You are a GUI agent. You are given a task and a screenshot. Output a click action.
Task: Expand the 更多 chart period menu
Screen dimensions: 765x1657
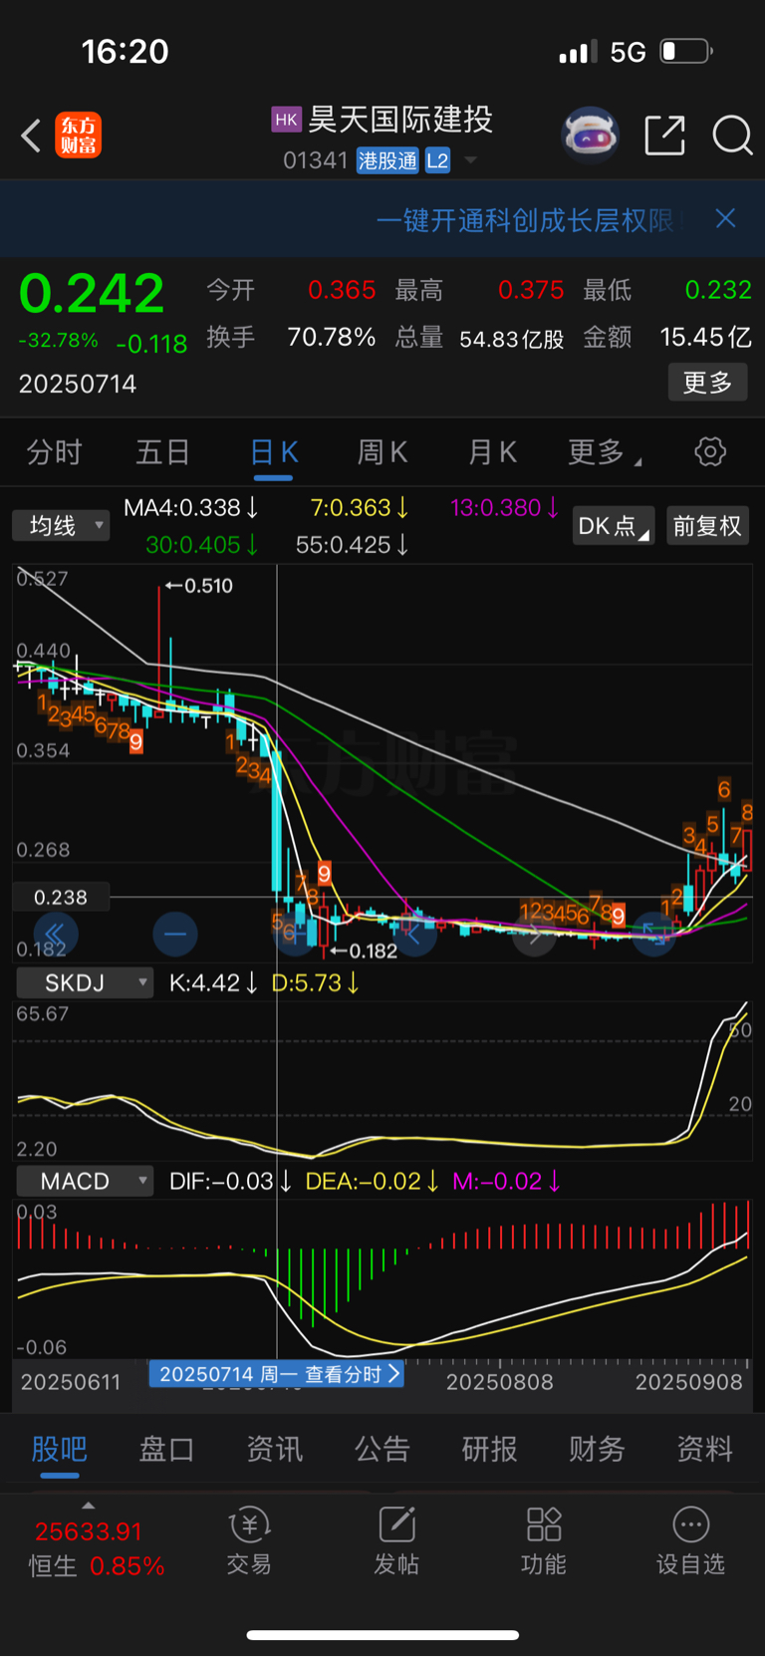tap(606, 452)
